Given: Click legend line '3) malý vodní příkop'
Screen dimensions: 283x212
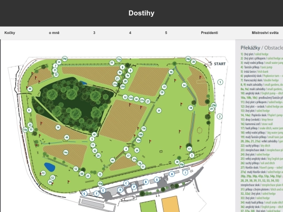Looking at the screenshot, I should pyautogui.click(x=262, y=63).
